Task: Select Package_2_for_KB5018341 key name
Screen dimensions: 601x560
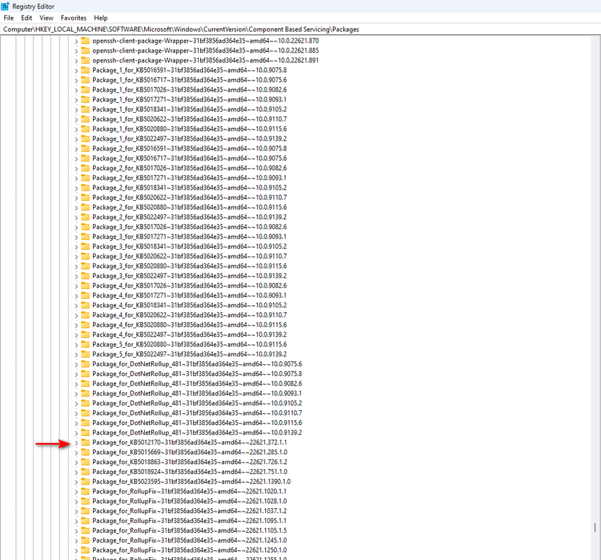Action: [190, 188]
